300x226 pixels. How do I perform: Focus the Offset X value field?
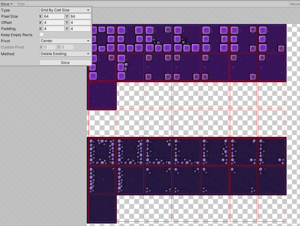pos(54,23)
